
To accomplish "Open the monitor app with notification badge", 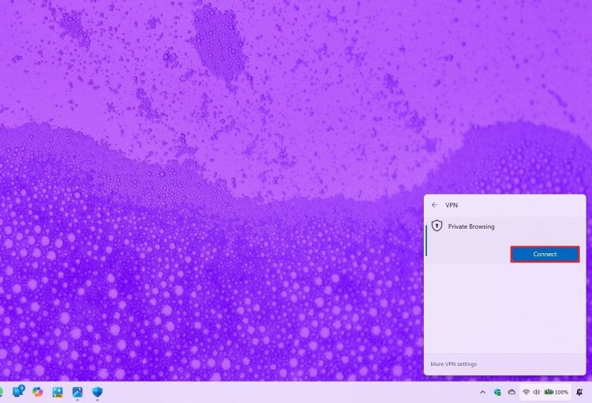I will pyautogui.click(x=17, y=391).
